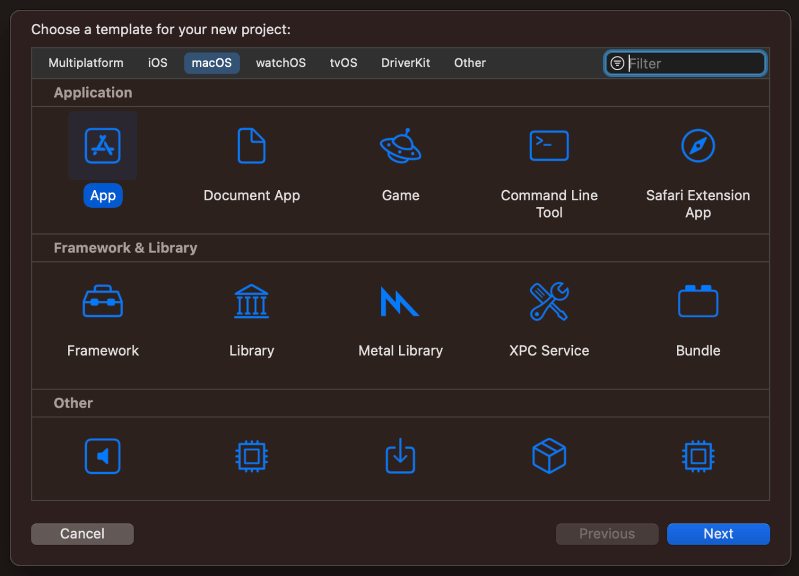The image size is (799, 576).
Task: Choose the Safari Extension App compass icon
Action: coord(698,146)
